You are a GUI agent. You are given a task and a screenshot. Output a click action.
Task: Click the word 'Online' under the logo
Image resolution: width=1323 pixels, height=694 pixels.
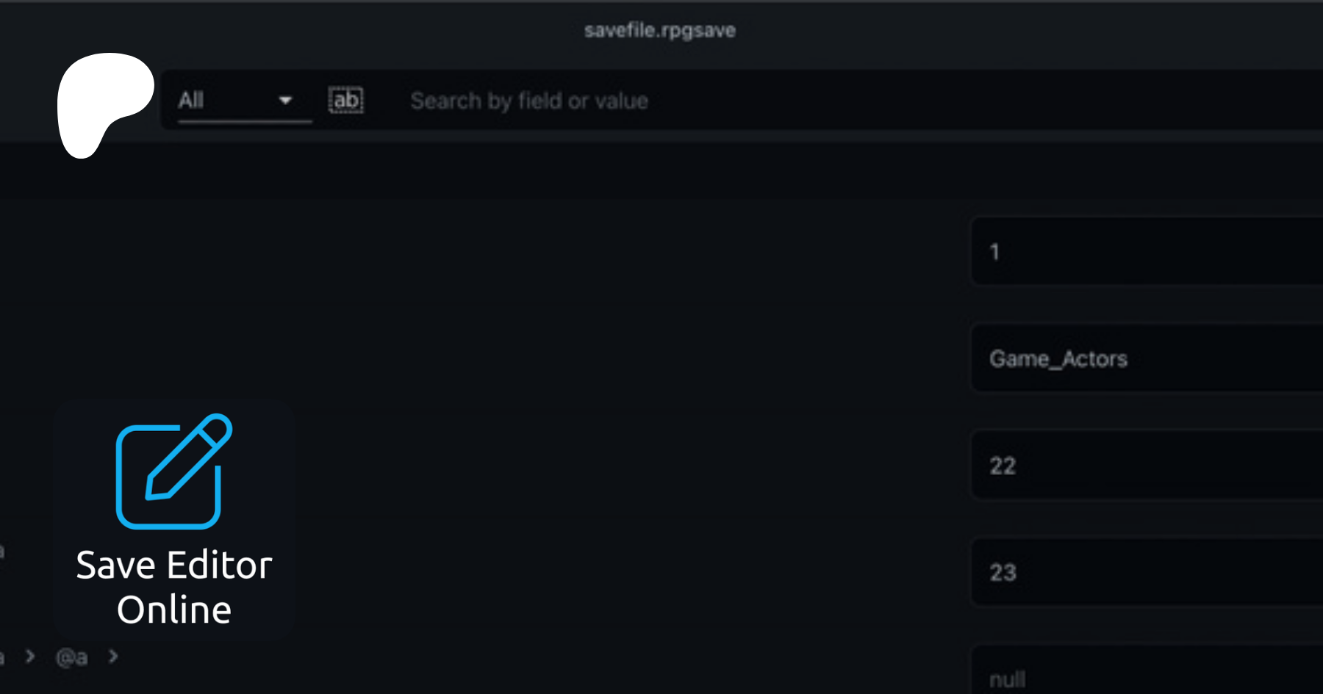coord(174,610)
